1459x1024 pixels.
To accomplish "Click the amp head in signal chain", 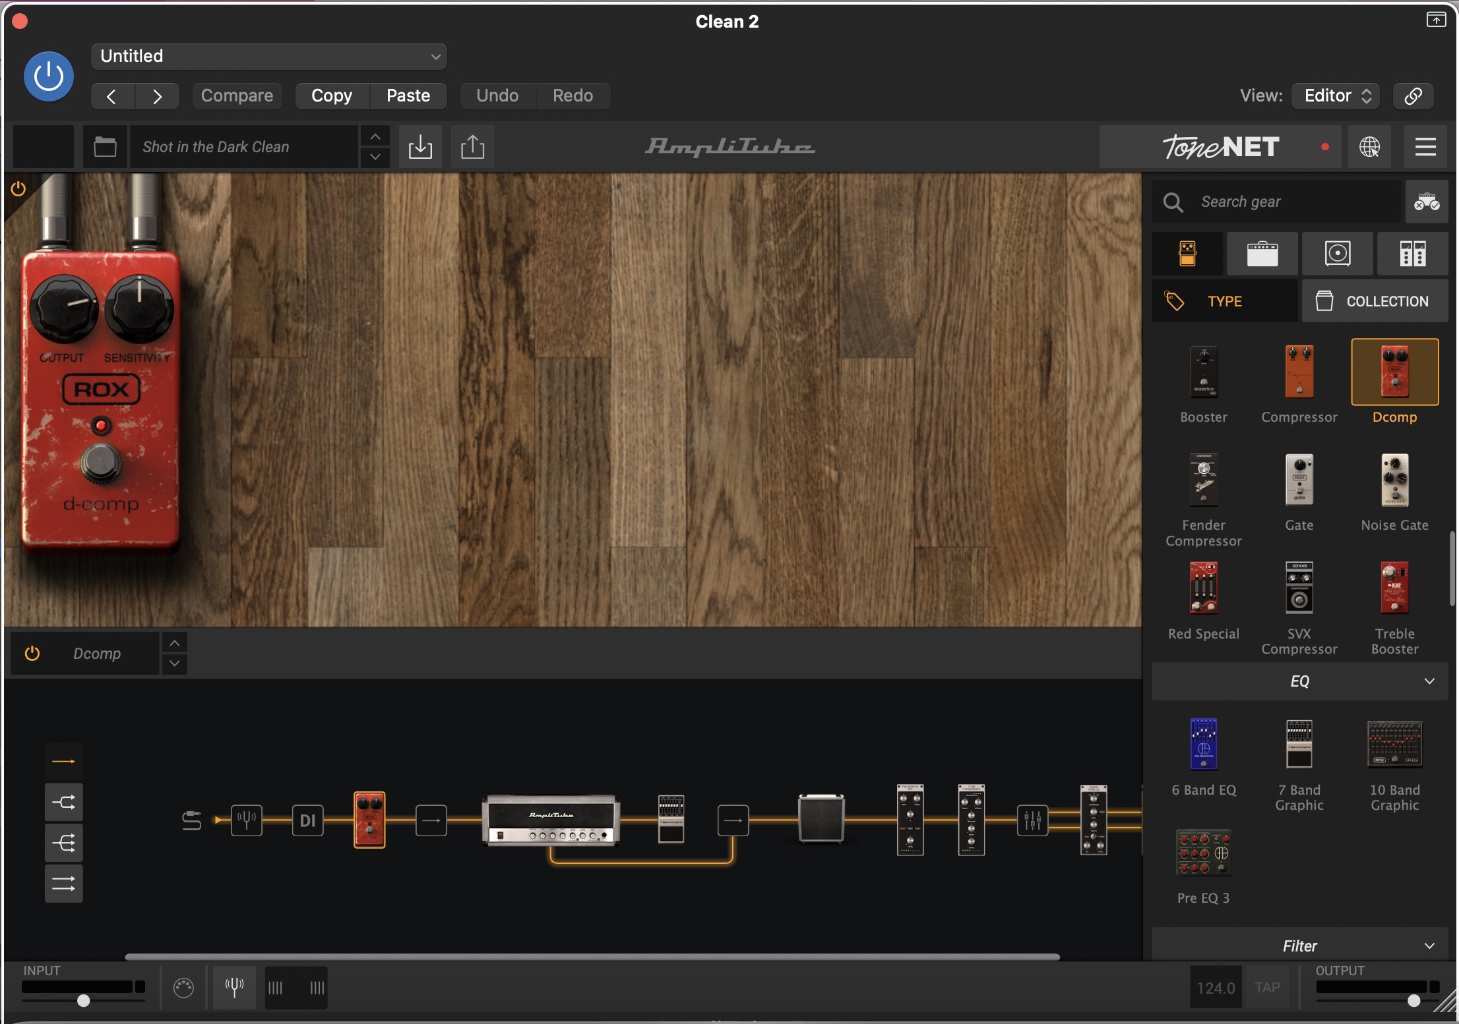I will coord(551,820).
